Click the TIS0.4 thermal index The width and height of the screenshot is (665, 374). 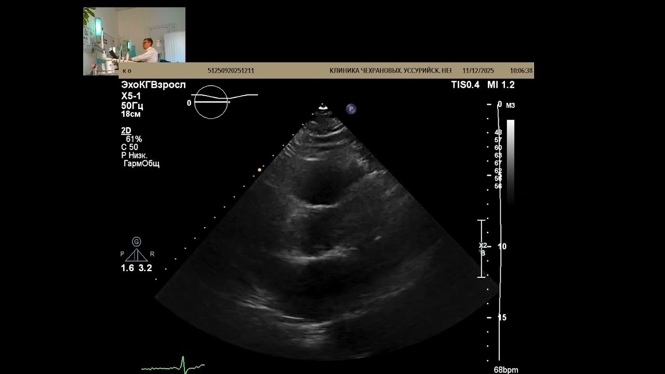click(x=465, y=85)
